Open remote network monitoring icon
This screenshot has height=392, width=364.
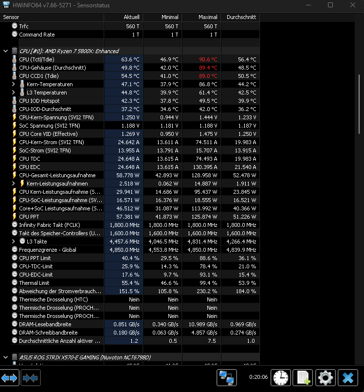pyautogui.click(x=227, y=377)
